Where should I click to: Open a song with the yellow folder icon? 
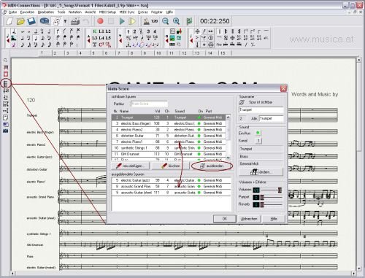coord(21,21)
